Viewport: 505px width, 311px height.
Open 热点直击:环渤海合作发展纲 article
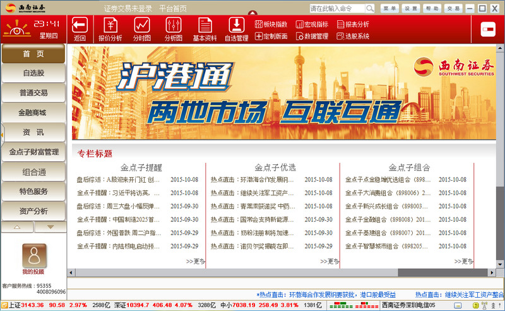[x=252, y=180]
